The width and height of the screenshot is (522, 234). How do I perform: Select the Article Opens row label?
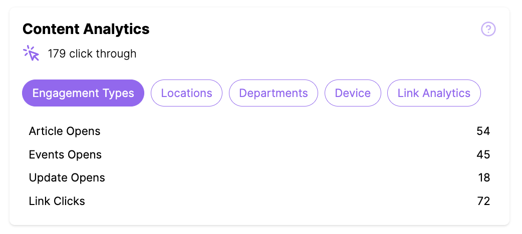click(x=65, y=131)
